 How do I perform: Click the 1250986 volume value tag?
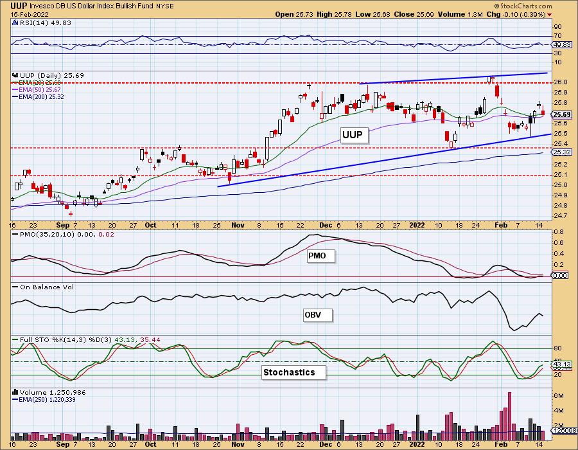(564, 431)
